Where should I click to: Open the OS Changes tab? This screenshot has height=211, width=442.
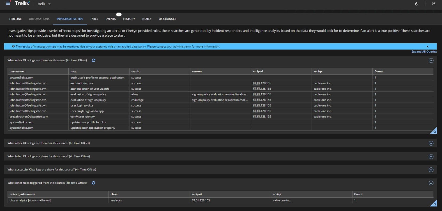[167, 19]
